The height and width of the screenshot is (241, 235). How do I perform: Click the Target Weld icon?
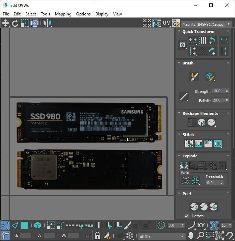point(186,180)
